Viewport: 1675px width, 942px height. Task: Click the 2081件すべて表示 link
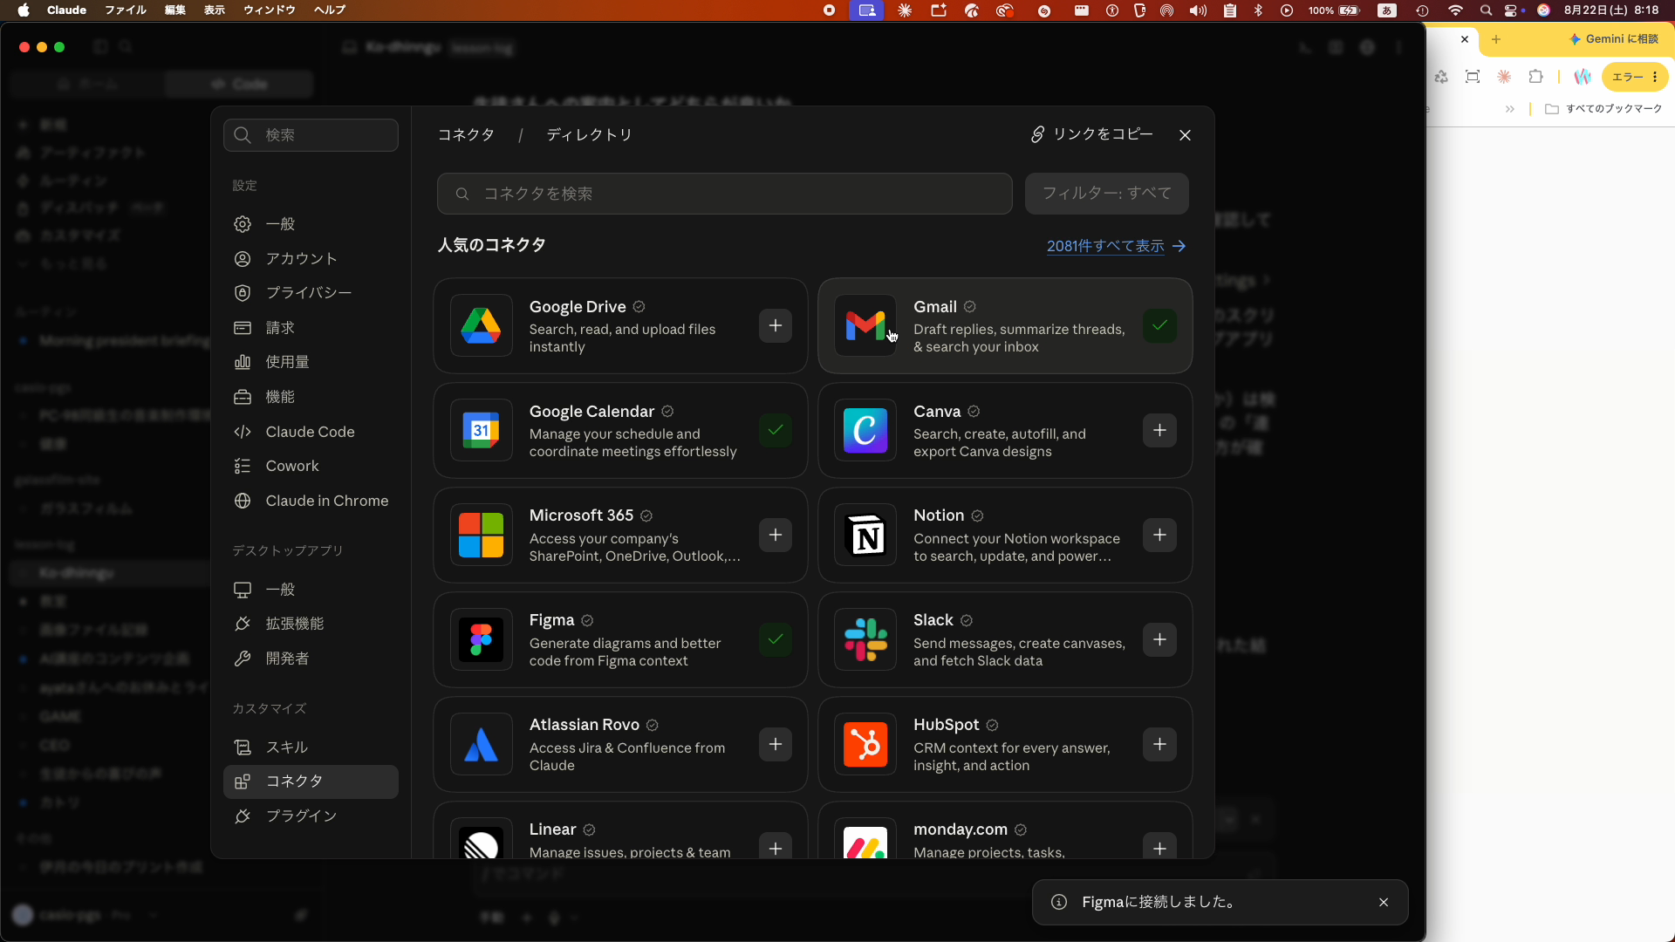(x=1116, y=247)
